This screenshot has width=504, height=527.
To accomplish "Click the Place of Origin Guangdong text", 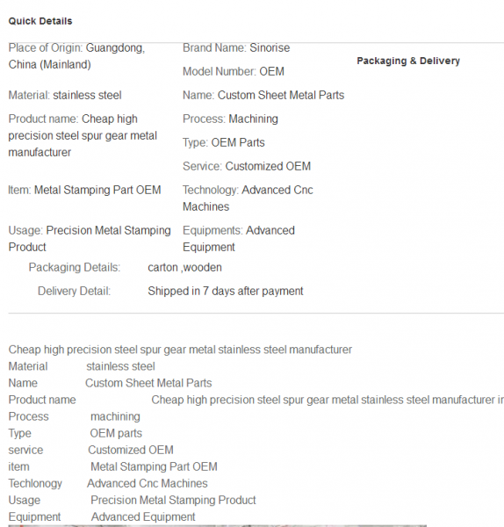I will (x=76, y=56).
